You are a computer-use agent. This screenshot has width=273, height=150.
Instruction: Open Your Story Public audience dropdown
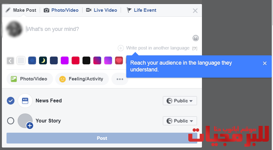click(180, 121)
